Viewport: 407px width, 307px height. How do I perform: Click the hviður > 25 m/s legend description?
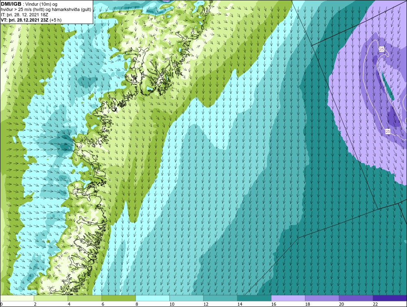(x=46, y=10)
